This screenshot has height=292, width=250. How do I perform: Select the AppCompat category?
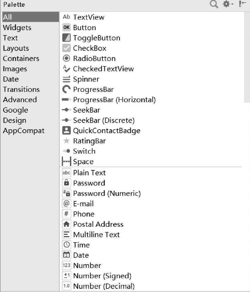(x=24, y=131)
